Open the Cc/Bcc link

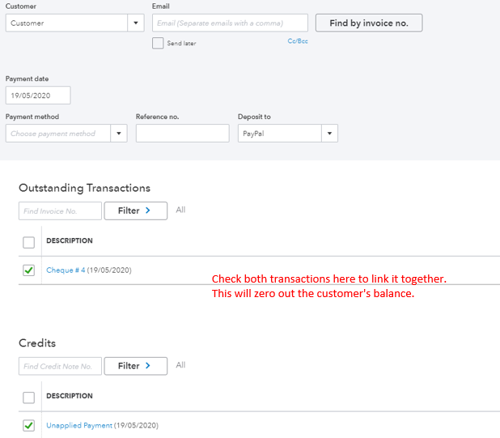pyautogui.click(x=298, y=40)
